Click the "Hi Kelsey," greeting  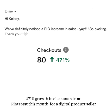[x=12, y=19]
